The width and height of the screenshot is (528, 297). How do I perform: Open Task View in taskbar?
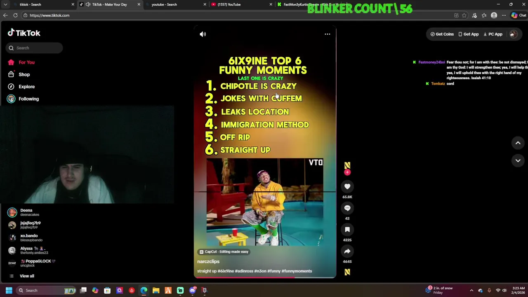83,290
